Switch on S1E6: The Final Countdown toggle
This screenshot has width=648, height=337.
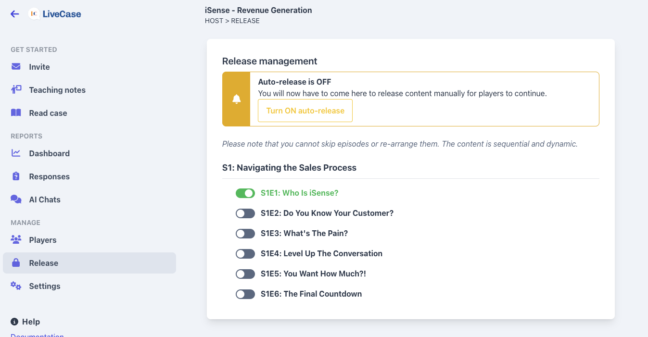pos(245,294)
